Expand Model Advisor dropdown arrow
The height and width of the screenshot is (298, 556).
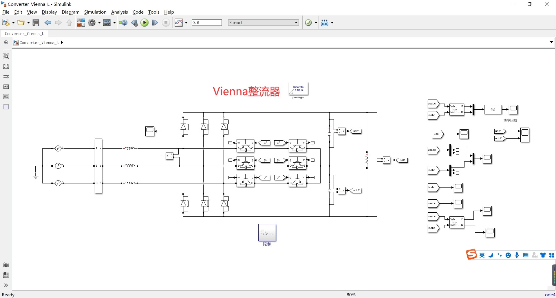pos(316,23)
